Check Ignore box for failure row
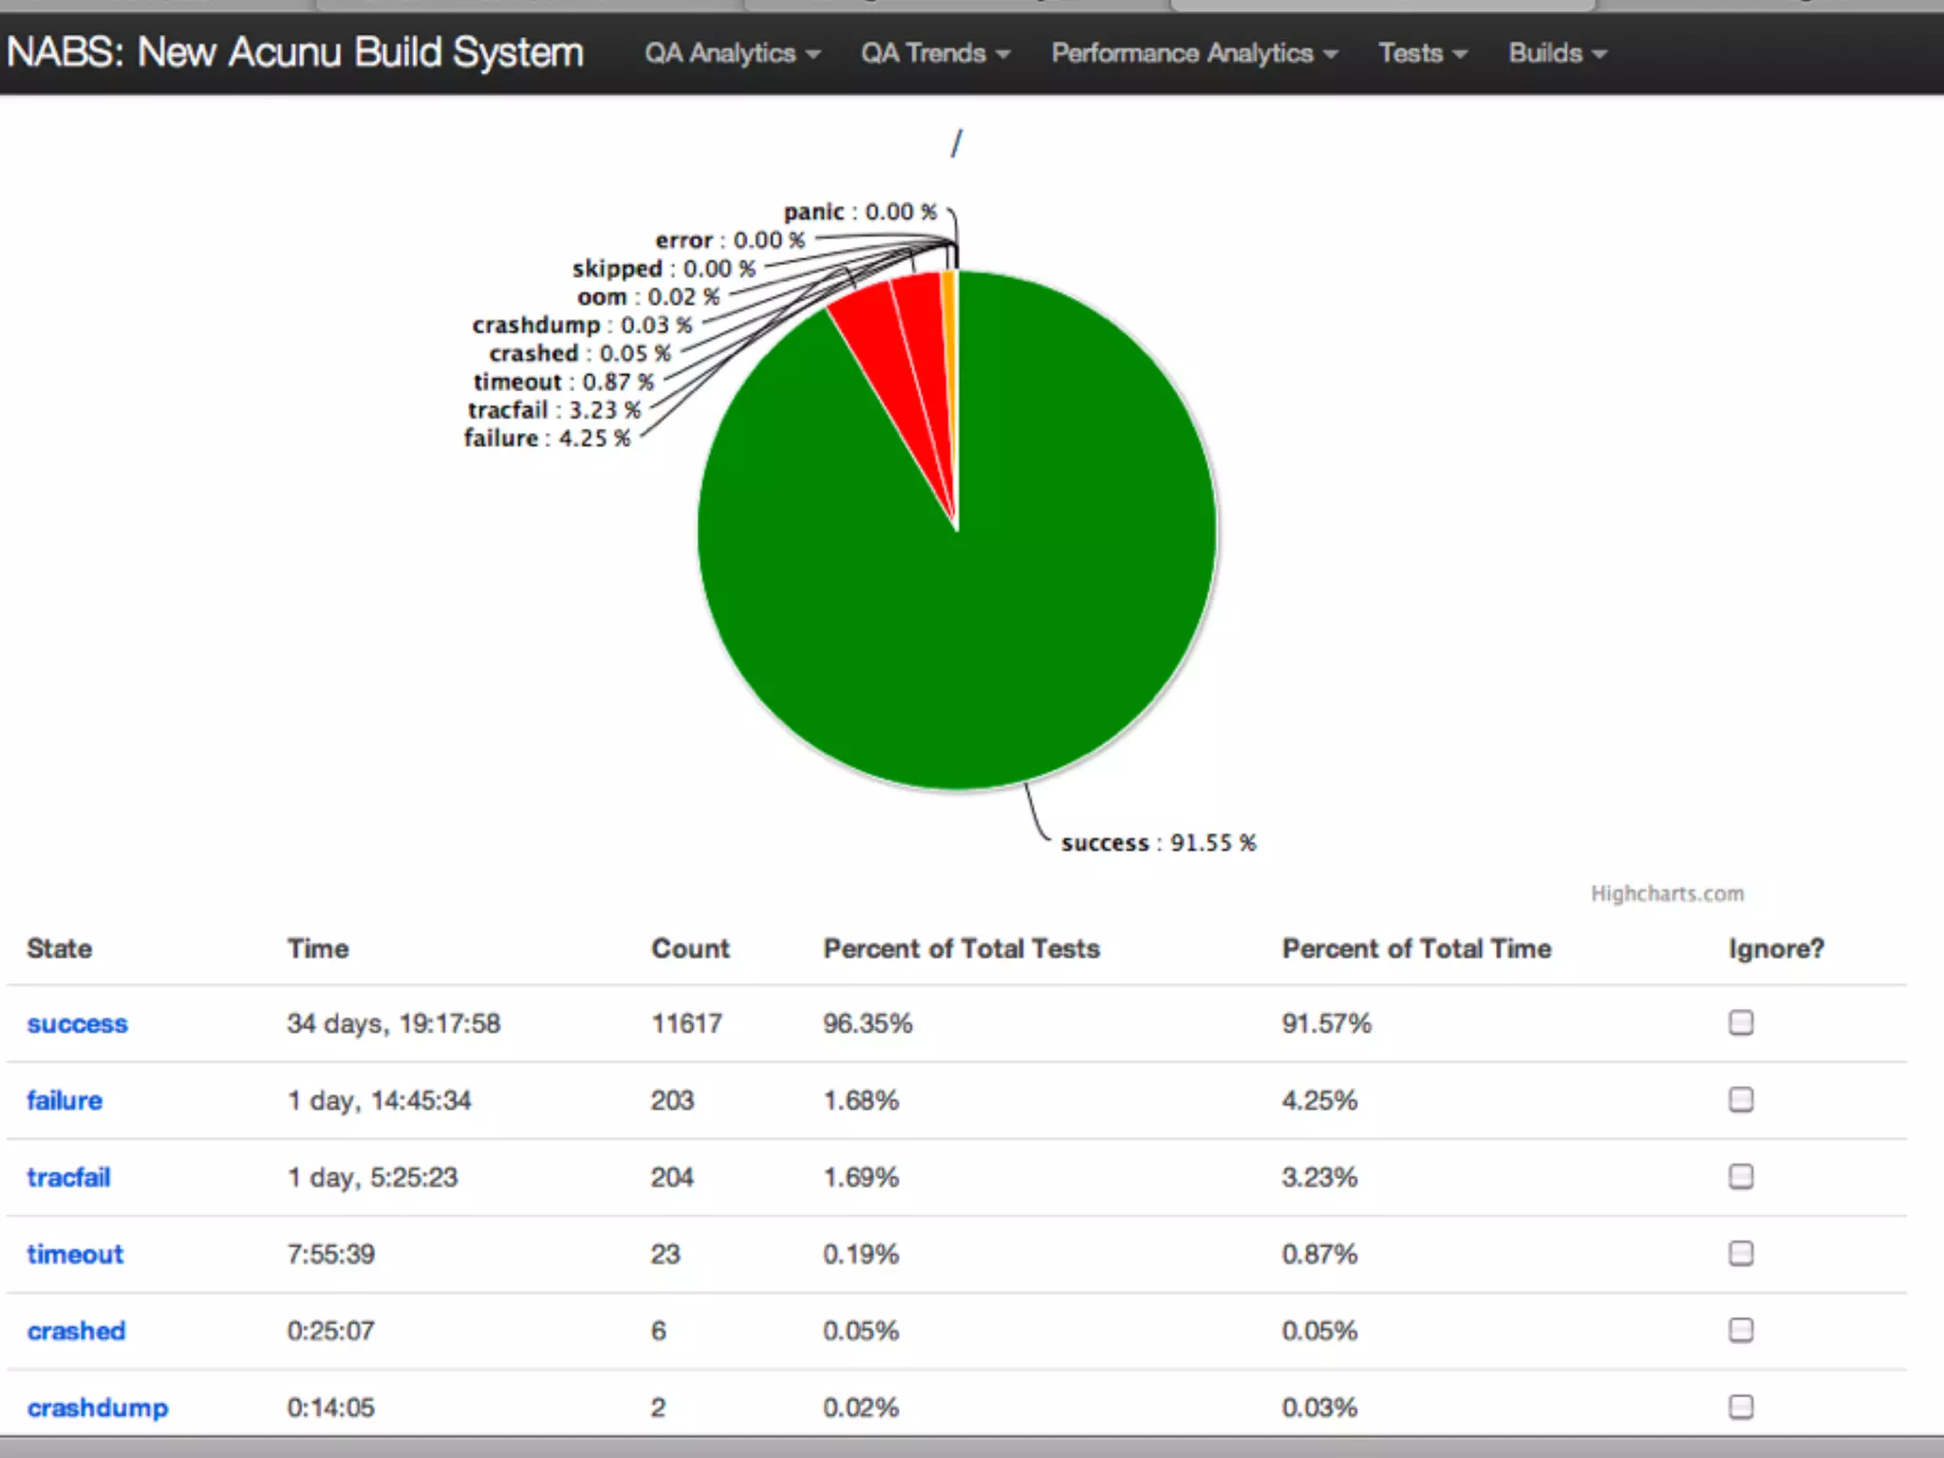Viewport: 1944px width, 1458px height. pyautogui.click(x=1741, y=1099)
